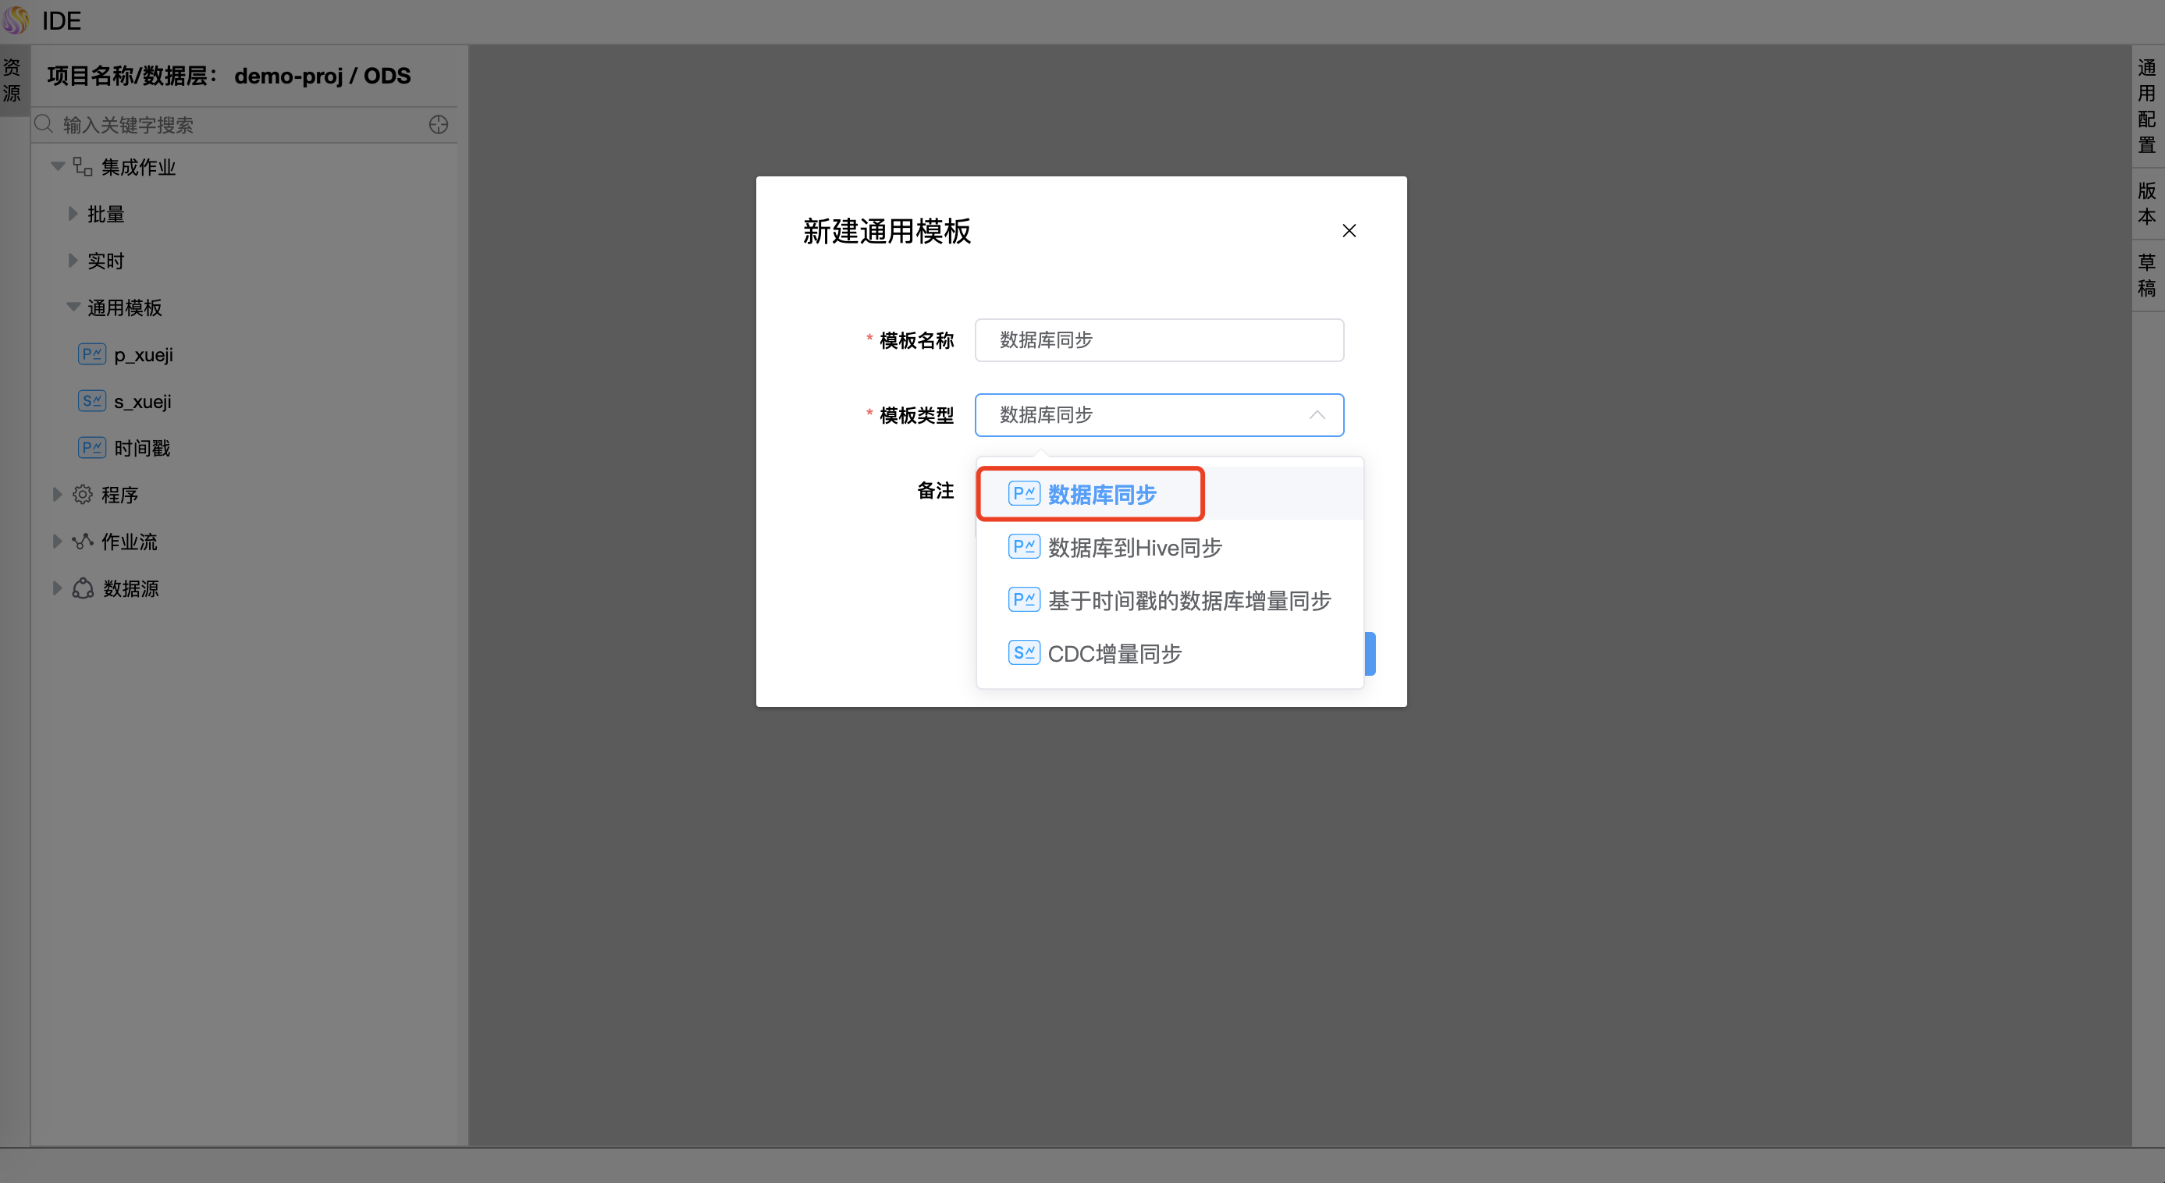Click the locate target icon beside search box
2165x1183 pixels.
[x=438, y=124]
